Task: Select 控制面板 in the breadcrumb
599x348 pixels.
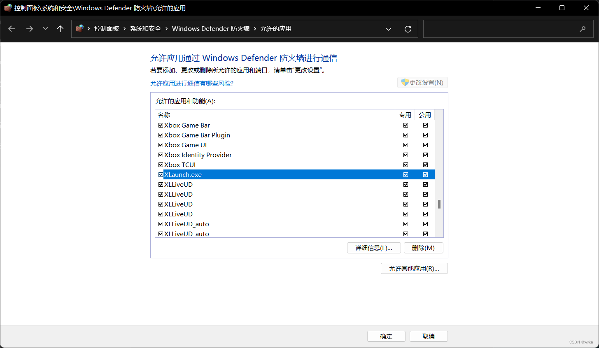Action: [107, 29]
